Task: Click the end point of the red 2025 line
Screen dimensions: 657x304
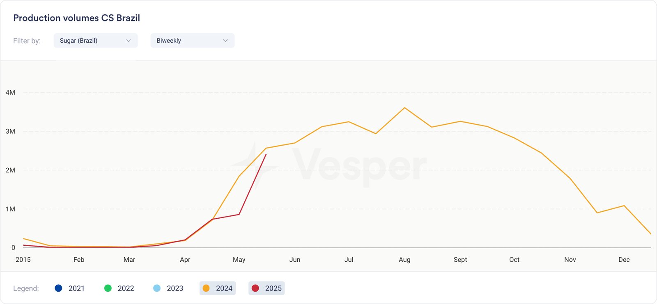Action: pyautogui.click(x=266, y=155)
